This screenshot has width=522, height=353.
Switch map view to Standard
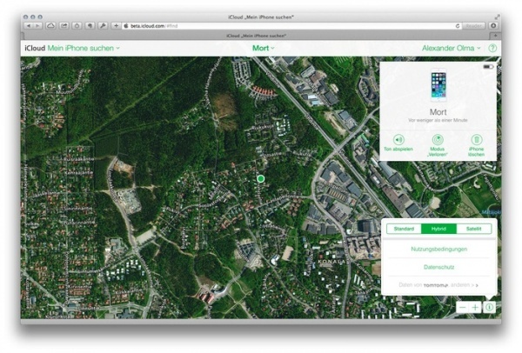[x=404, y=229]
